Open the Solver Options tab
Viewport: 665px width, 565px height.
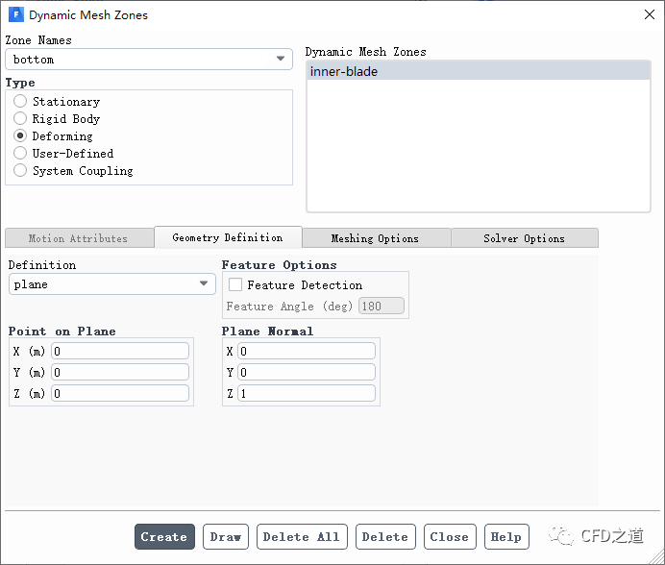click(x=524, y=238)
